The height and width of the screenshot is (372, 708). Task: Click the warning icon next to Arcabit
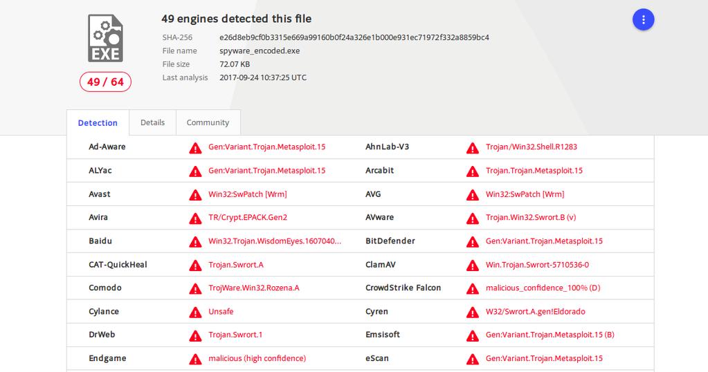tap(472, 171)
